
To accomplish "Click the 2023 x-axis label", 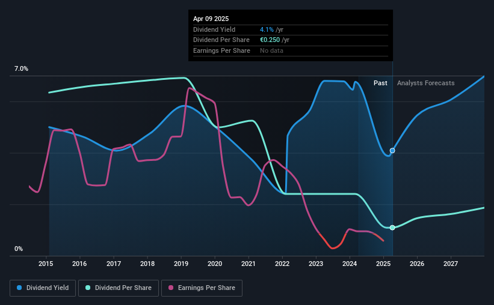I will (316, 264).
